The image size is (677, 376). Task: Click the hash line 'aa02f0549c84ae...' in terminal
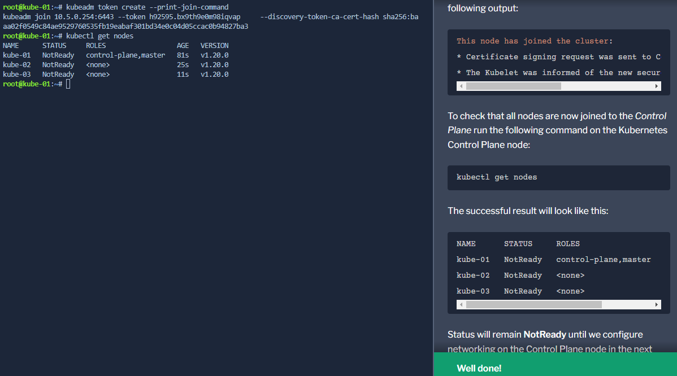tap(125, 27)
